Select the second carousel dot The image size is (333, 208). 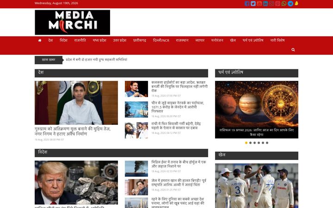pos(250,143)
